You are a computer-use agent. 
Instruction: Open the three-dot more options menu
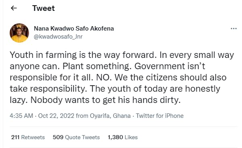(234, 29)
